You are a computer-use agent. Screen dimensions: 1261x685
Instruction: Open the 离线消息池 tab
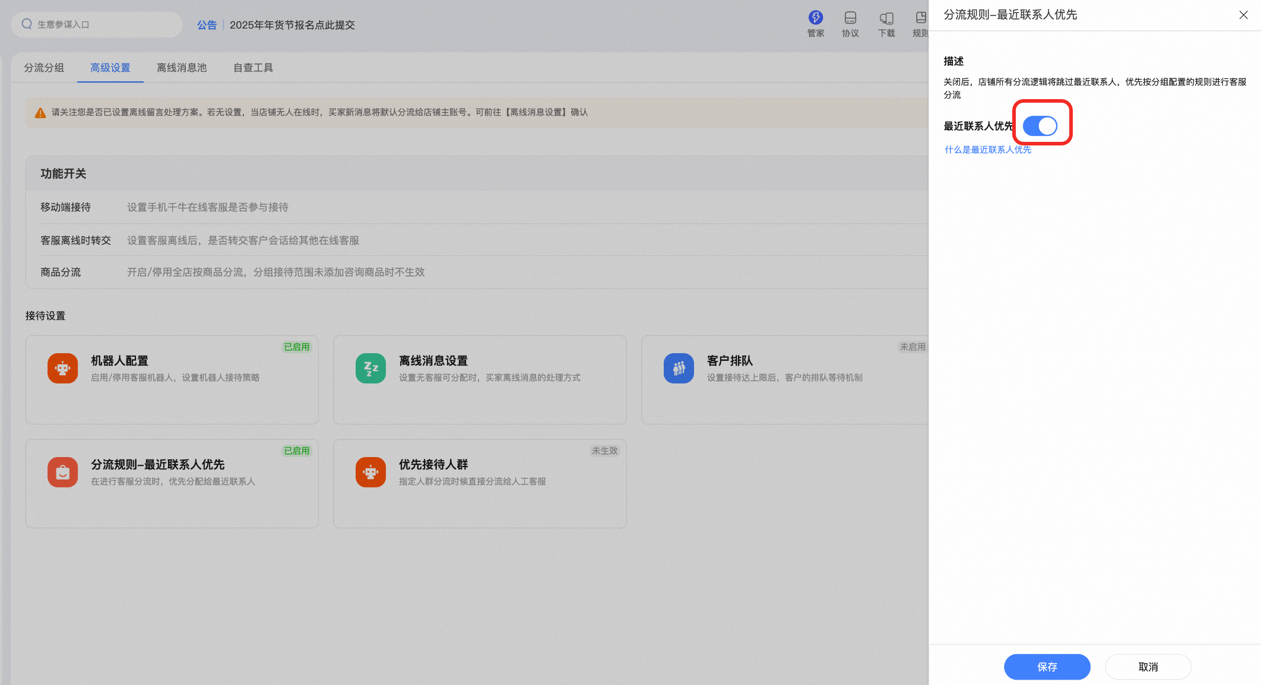(182, 68)
